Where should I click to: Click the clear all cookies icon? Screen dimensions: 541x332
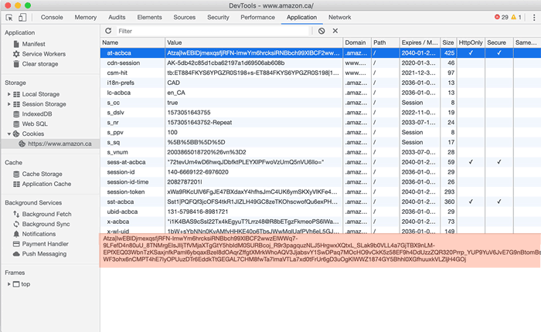coord(322,31)
